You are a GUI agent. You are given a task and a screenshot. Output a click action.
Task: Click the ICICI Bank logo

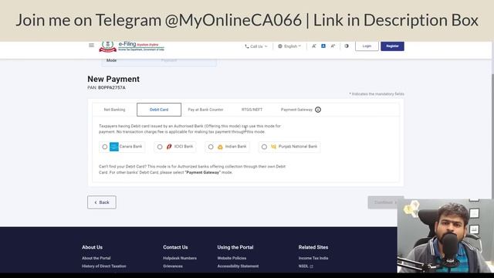(169, 147)
